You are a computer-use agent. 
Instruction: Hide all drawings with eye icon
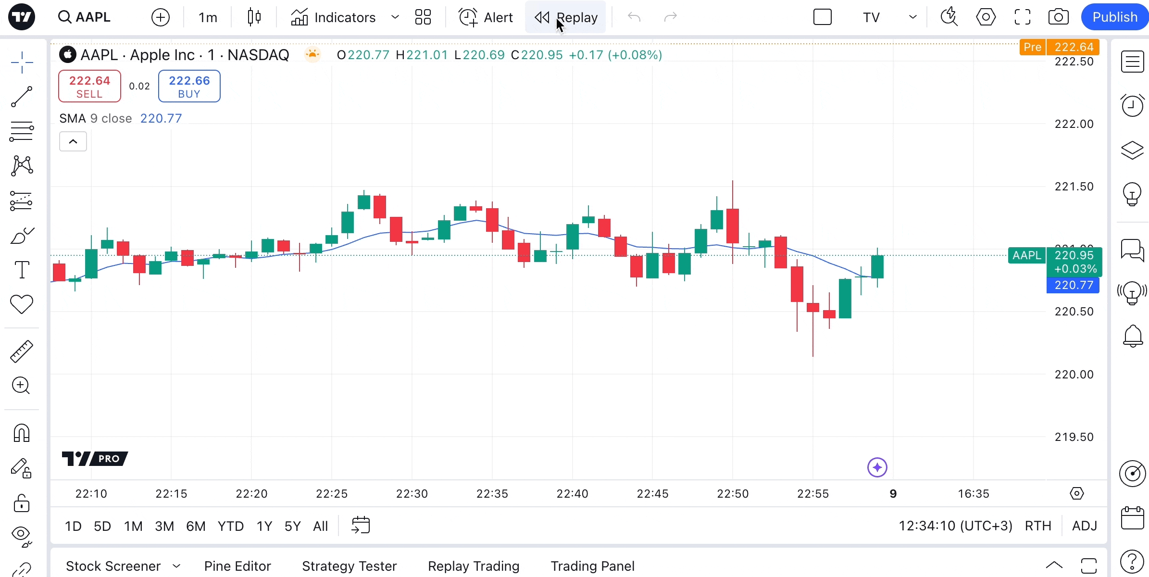click(x=22, y=534)
